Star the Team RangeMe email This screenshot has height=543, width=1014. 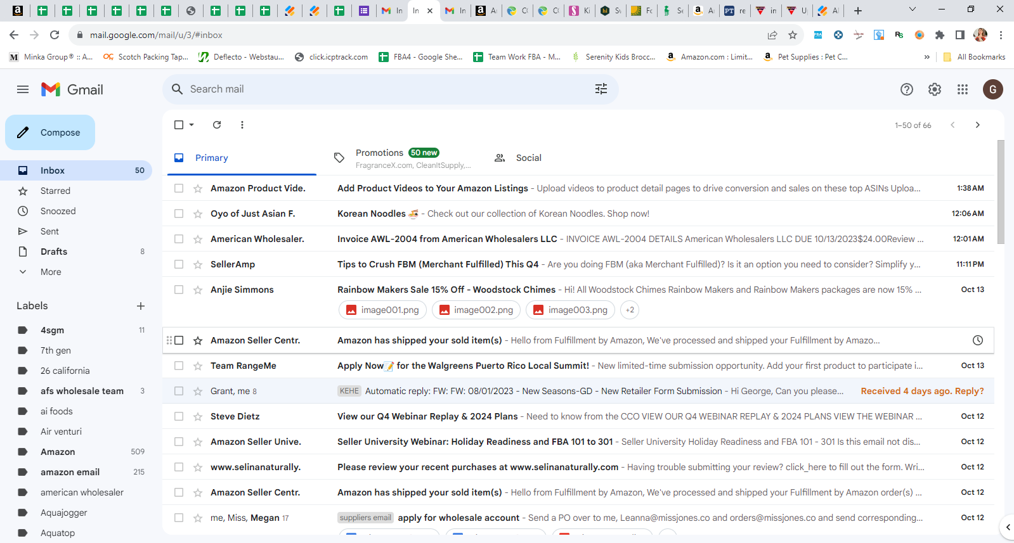198,366
